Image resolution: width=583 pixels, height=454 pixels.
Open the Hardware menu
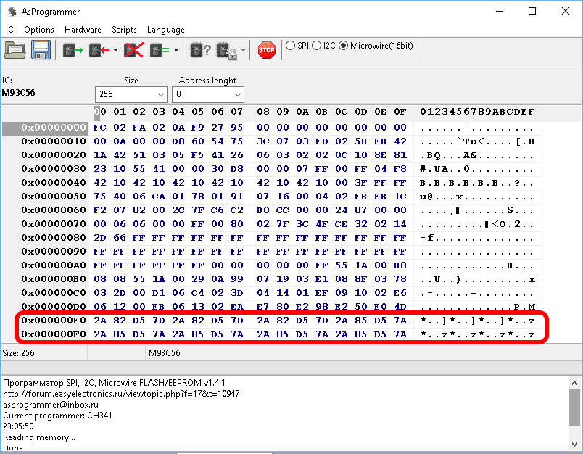[x=83, y=30]
